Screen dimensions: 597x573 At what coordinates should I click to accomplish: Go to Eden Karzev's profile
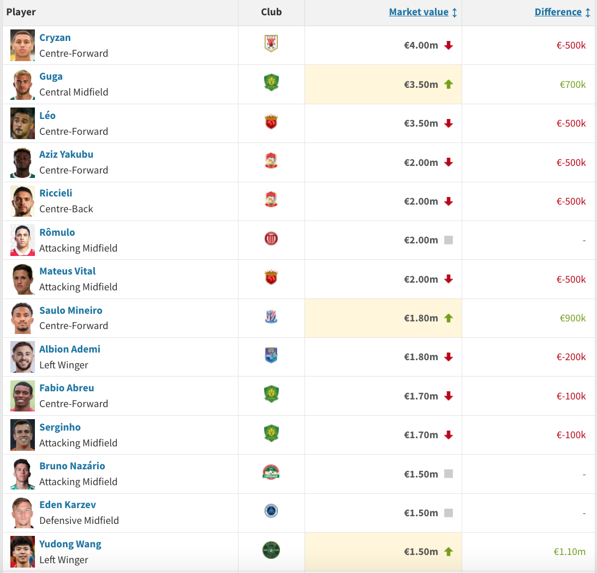(67, 505)
